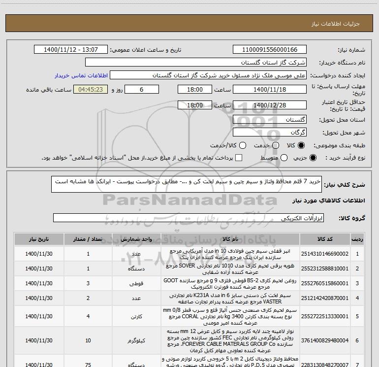
Task: Click the unit cell کیلوگرم in row 6
Action: pos(136,340)
